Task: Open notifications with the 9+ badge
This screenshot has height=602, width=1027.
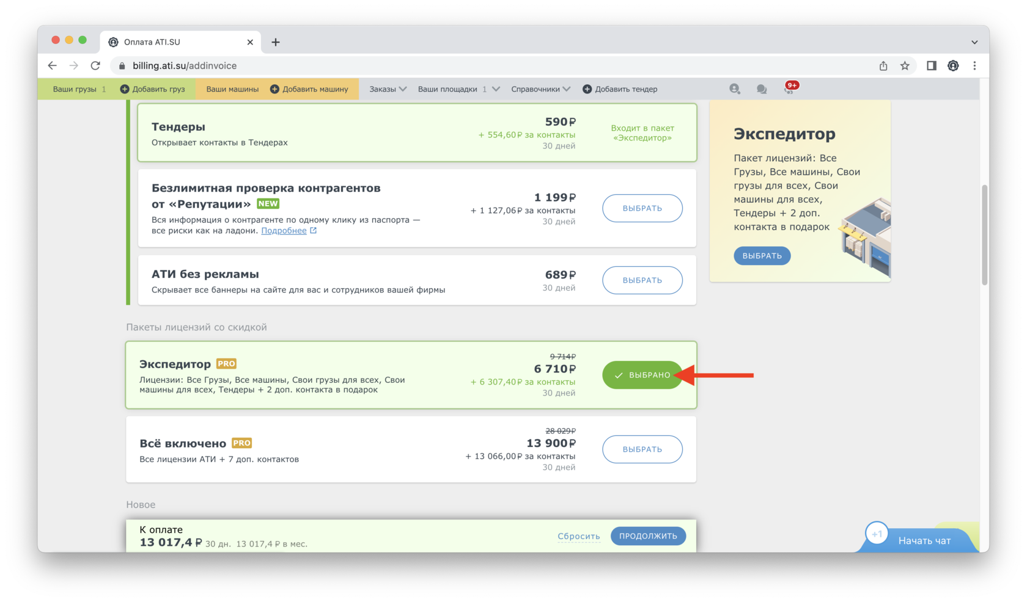Action: pyautogui.click(x=790, y=88)
